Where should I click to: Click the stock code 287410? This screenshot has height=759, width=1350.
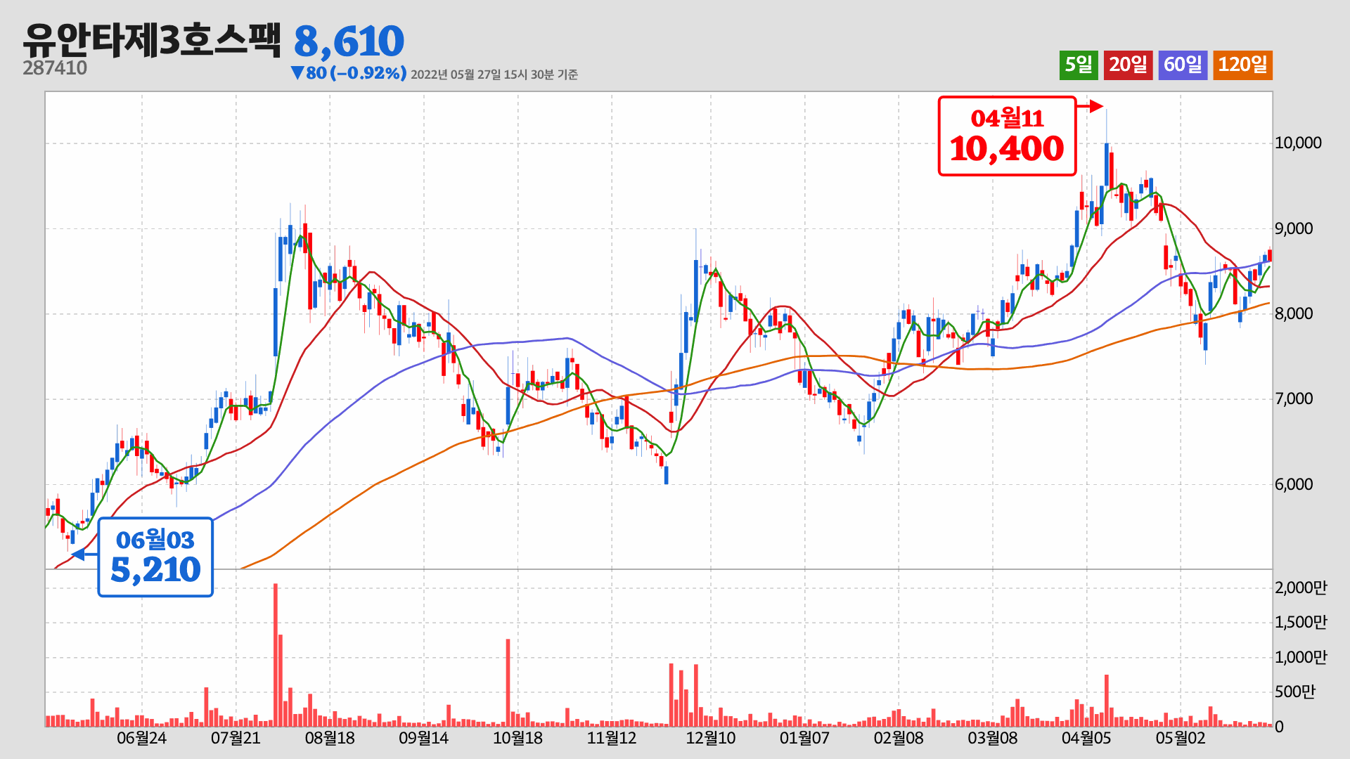pos(55,68)
